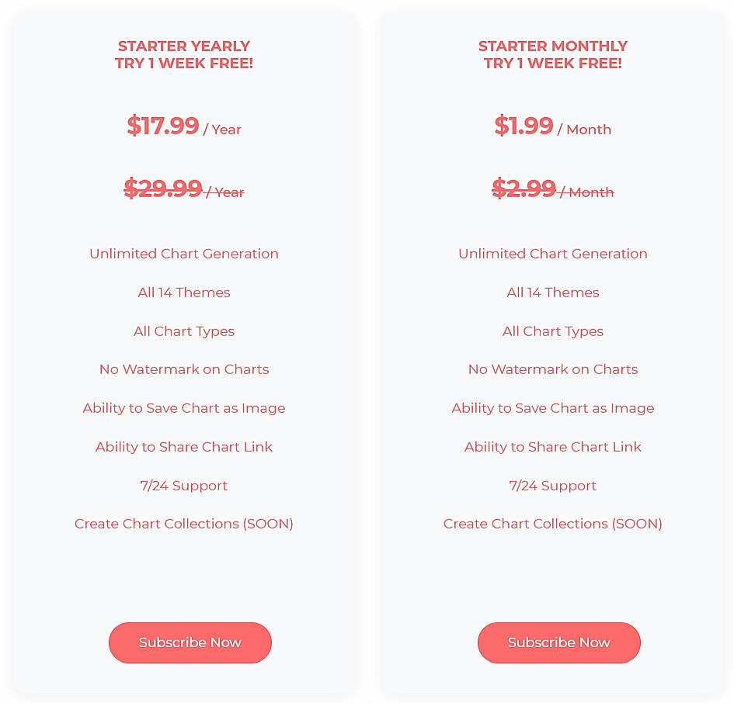Click Create Chart Collections (SOON) monthly feature
The width and height of the screenshot is (734, 703).
point(552,524)
